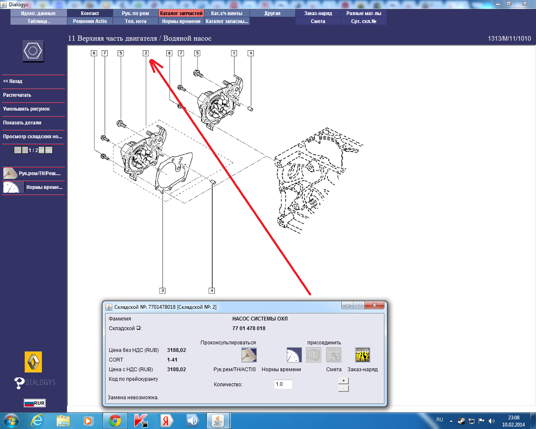Click the CORT value 1-41
The width and height of the screenshot is (536, 429).
click(172, 360)
